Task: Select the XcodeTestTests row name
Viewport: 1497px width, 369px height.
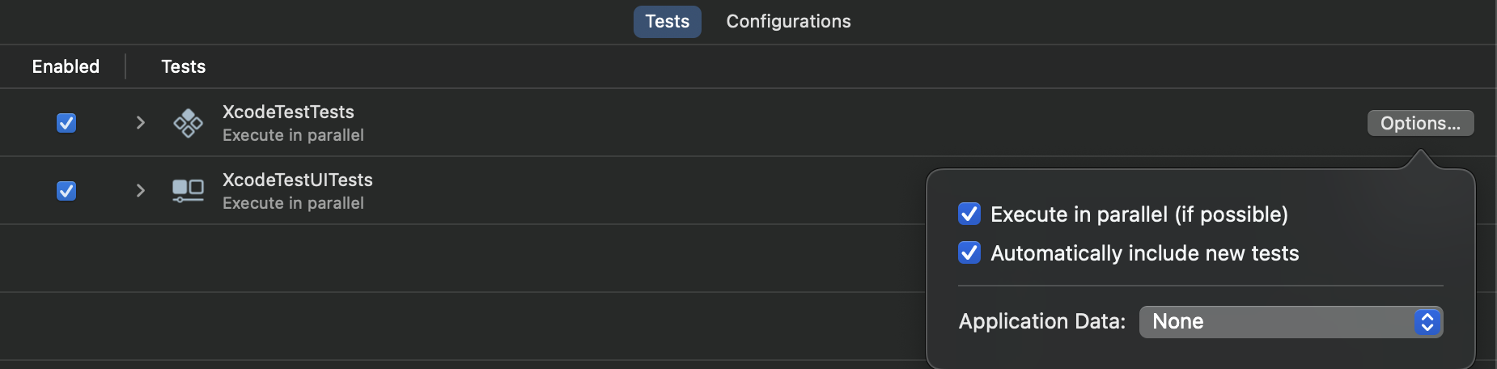Action: [x=288, y=112]
